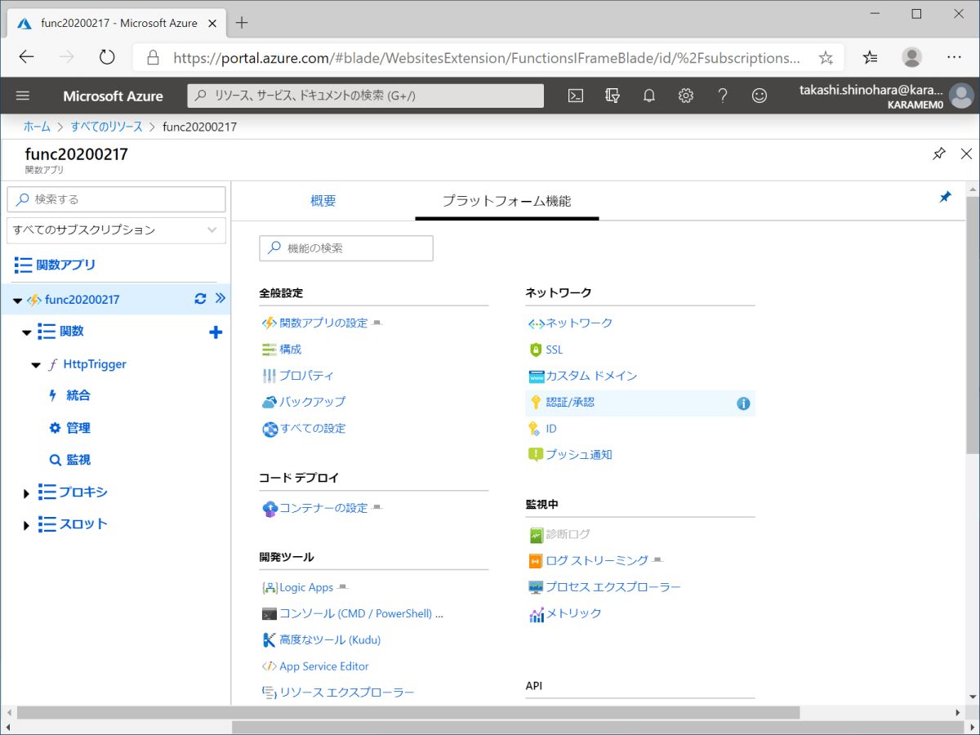
Task: Click the upper horizontal scrollbar thumb
Action: click(408, 713)
